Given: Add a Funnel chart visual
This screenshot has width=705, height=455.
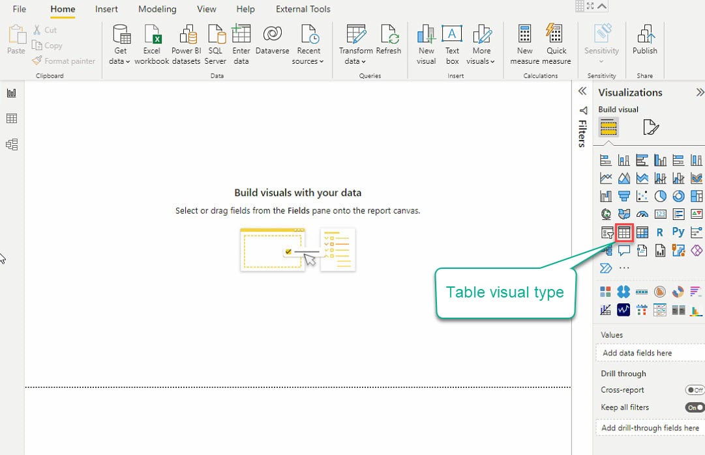Looking at the screenshot, I should coord(623,196).
